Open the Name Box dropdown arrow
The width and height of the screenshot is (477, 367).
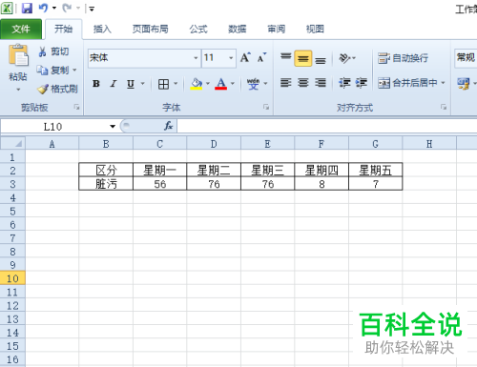(x=113, y=127)
